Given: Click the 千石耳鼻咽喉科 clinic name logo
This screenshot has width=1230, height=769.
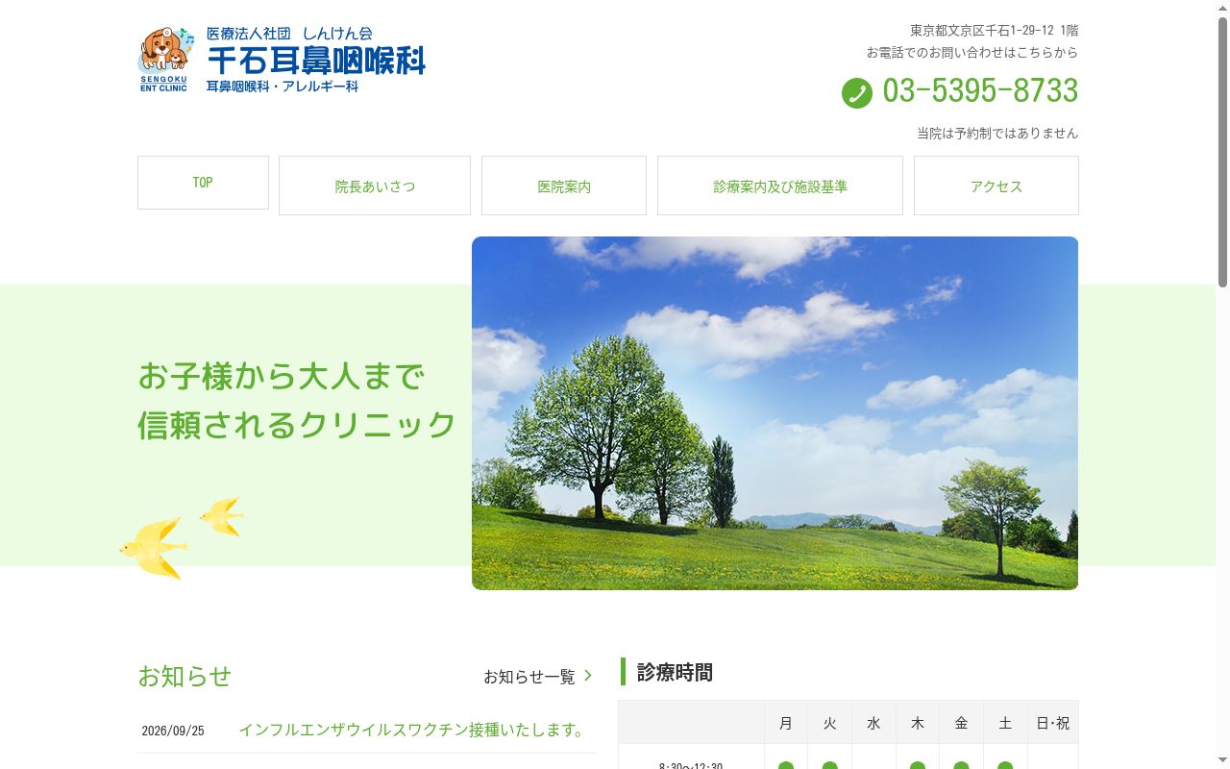Looking at the screenshot, I should 316,60.
